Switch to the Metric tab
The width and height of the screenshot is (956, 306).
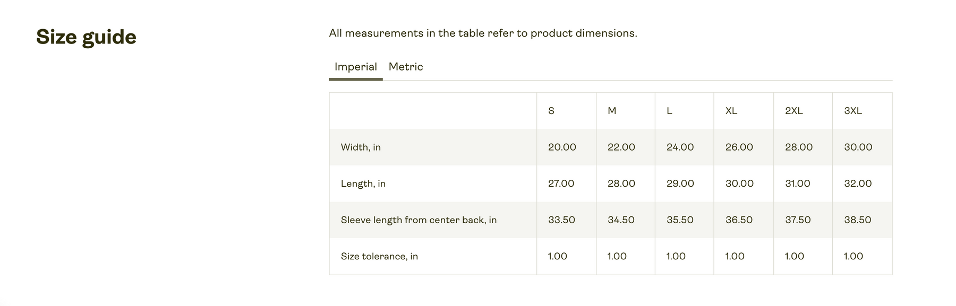406,67
